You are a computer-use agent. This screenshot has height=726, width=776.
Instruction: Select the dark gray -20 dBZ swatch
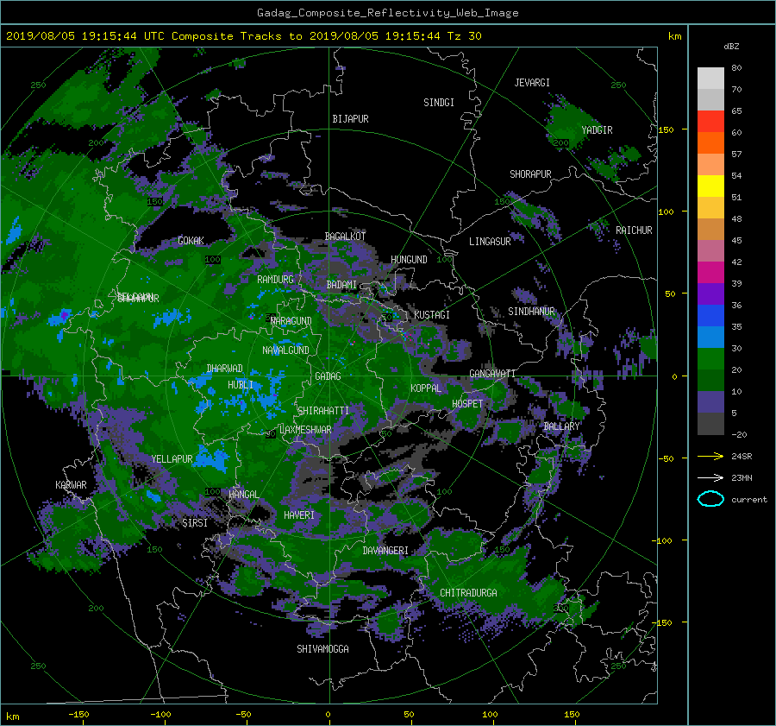710,423
